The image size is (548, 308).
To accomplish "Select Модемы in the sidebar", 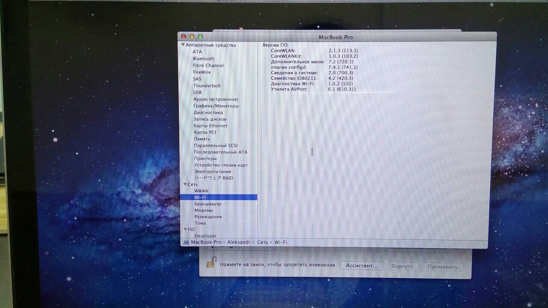I will 203,210.
